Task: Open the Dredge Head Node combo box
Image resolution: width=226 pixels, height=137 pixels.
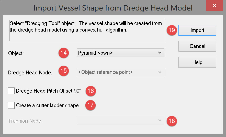Action: [120, 72]
